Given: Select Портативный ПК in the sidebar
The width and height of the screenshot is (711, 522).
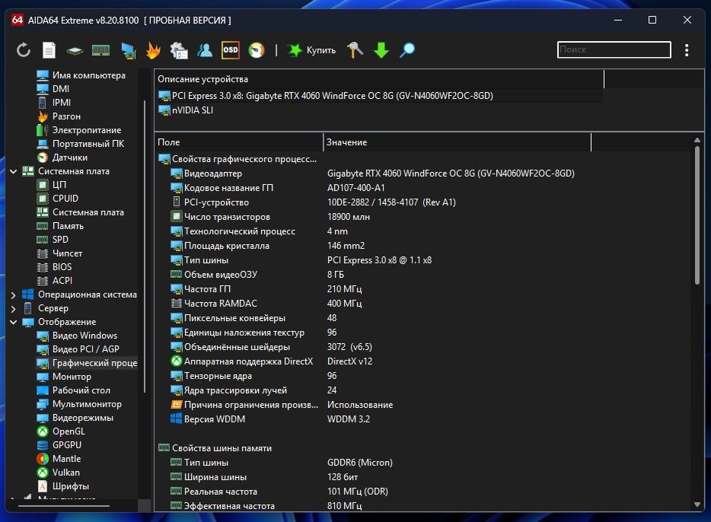Looking at the screenshot, I should (80, 144).
